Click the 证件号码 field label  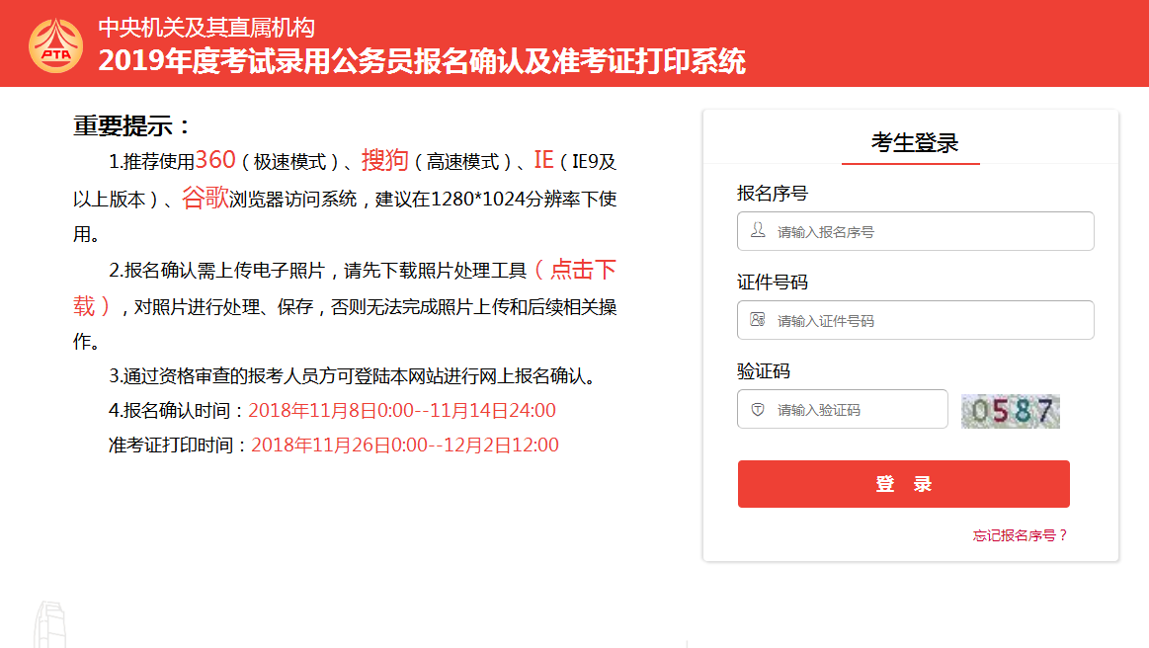pos(772,283)
